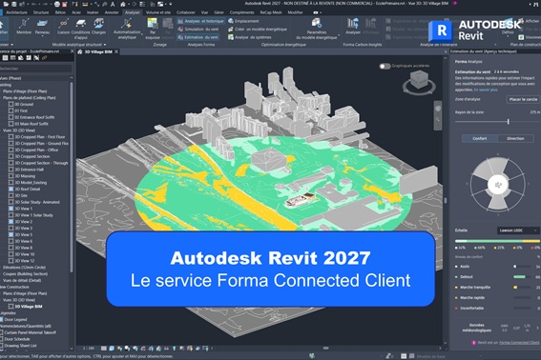Toggle the 3D View 1 checkbox
The width and height of the screenshot is (541, 360).
(x=11, y=209)
